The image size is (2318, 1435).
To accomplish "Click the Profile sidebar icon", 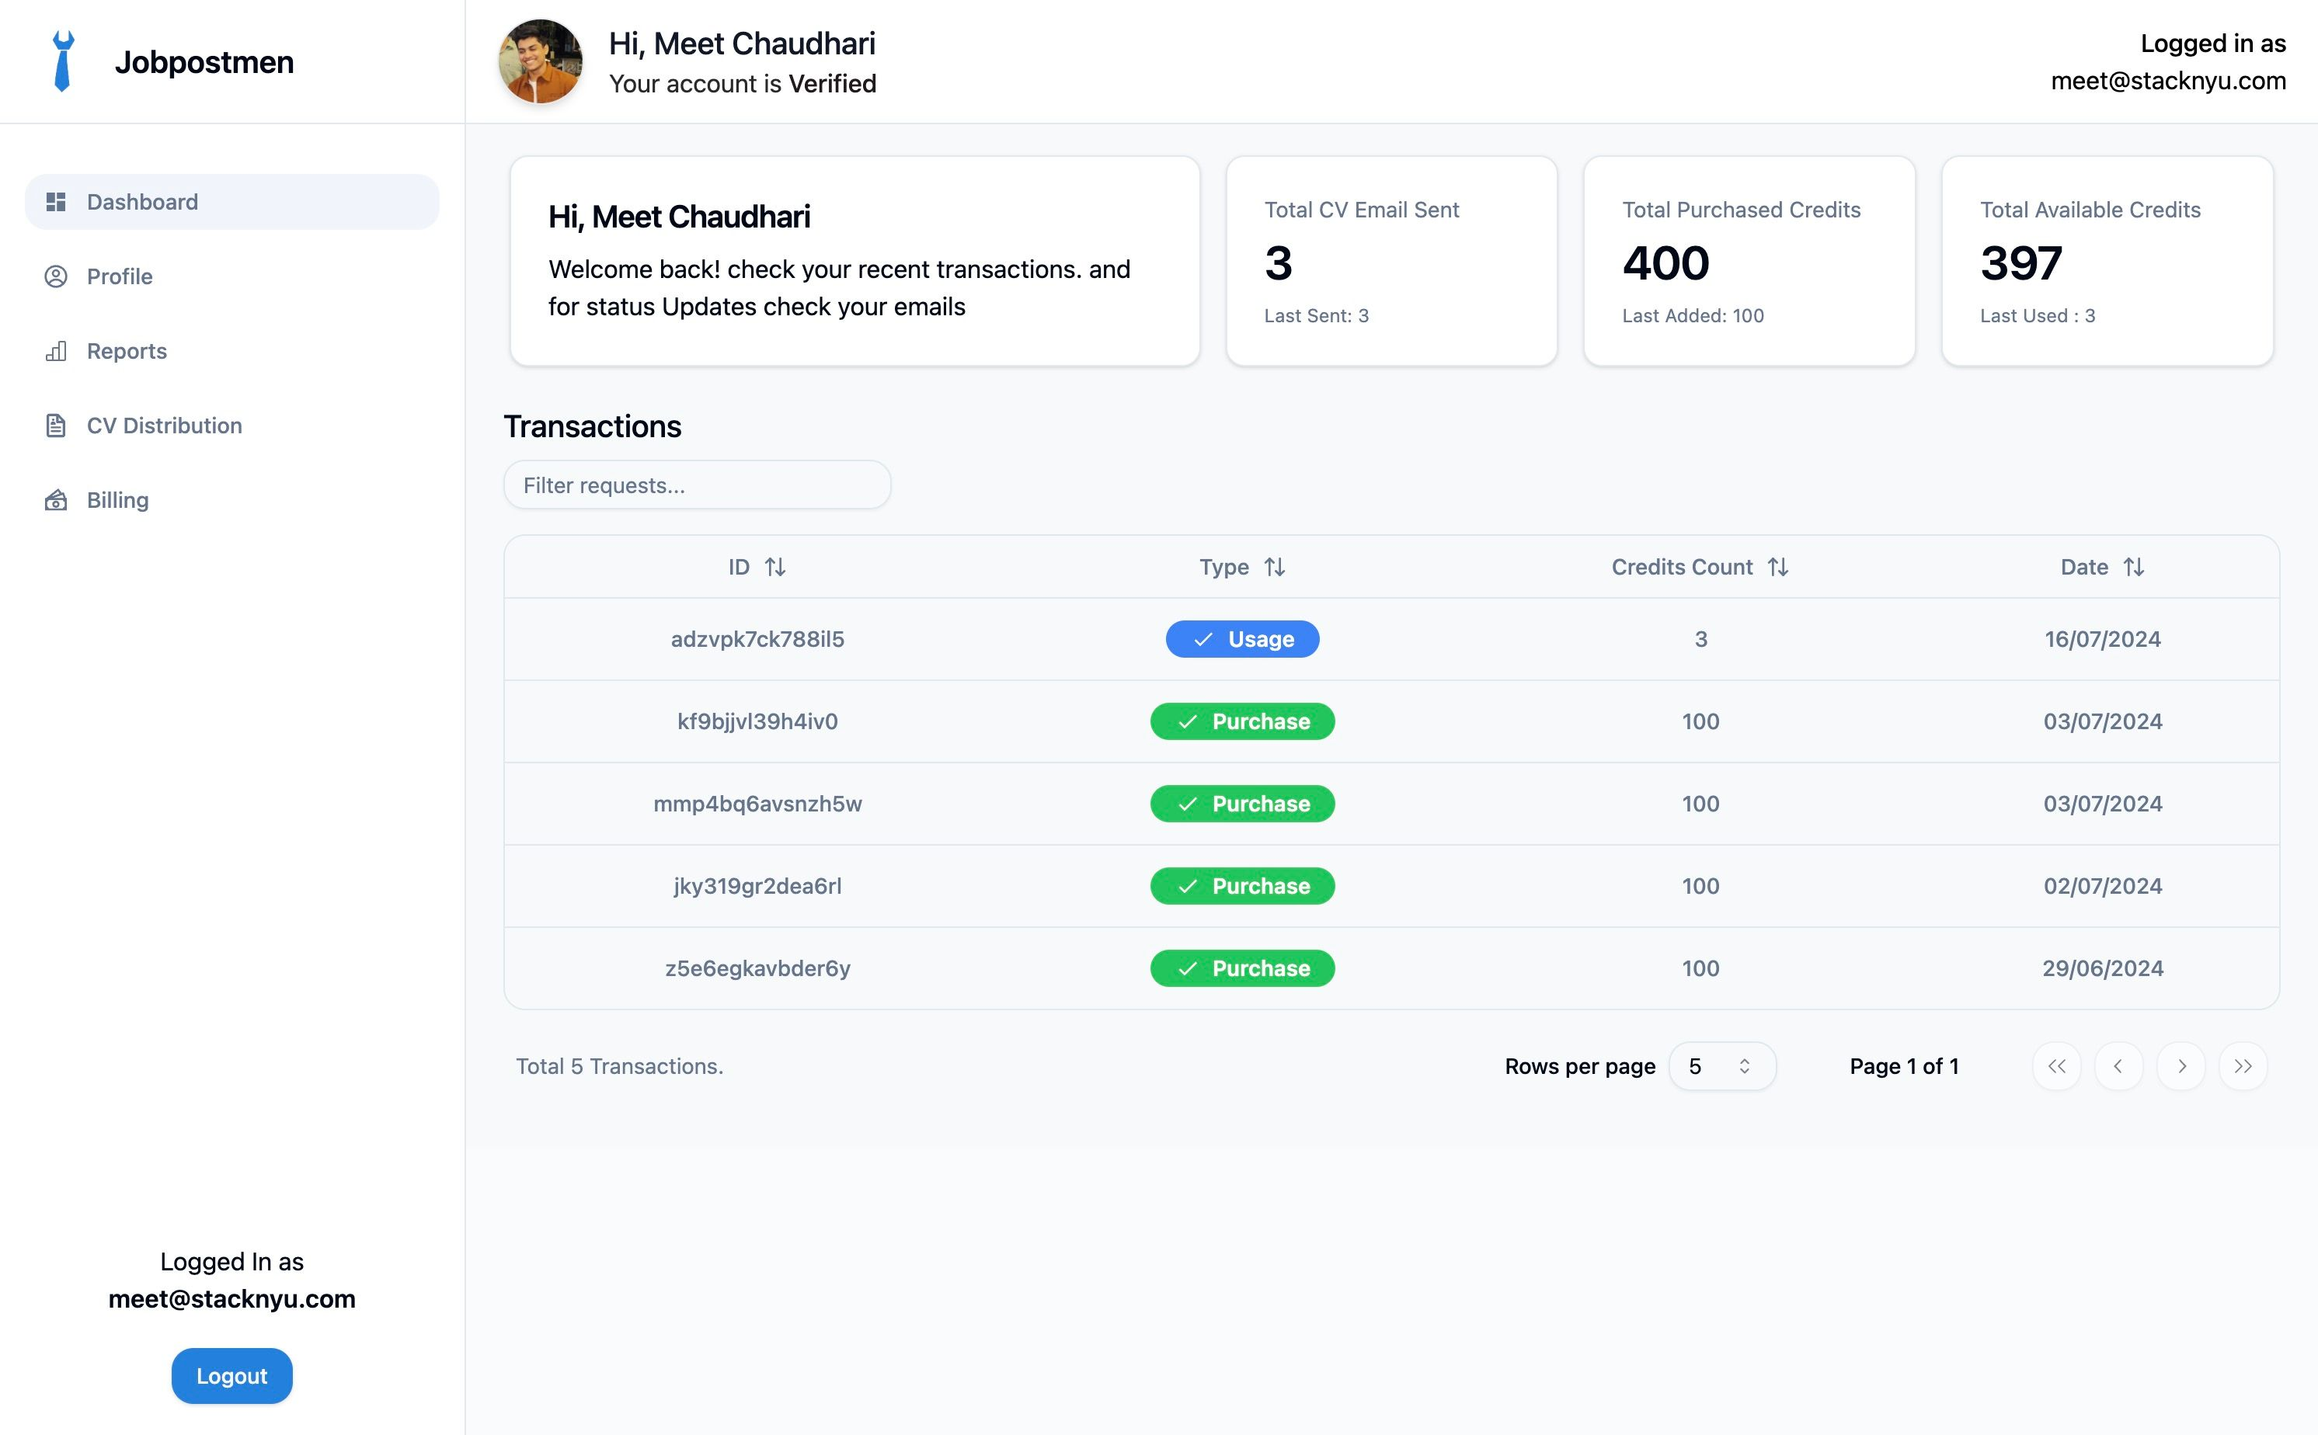I will click(x=56, y=275).
